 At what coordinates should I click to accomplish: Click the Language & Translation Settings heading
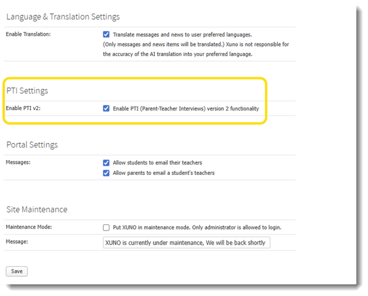63,17
